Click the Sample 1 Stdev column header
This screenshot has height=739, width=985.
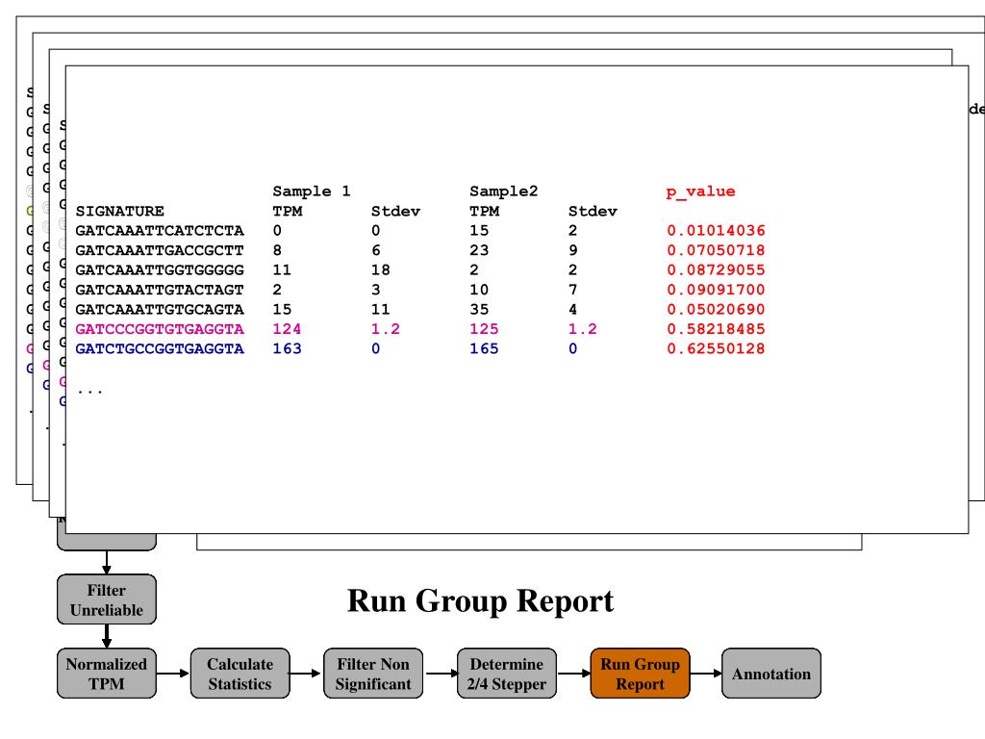click(x=395, y=211)
